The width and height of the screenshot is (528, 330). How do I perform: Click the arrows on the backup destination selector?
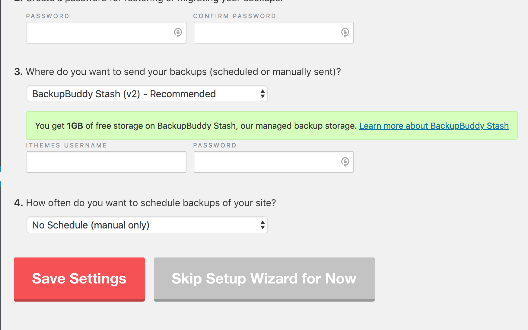click(262, 94)
